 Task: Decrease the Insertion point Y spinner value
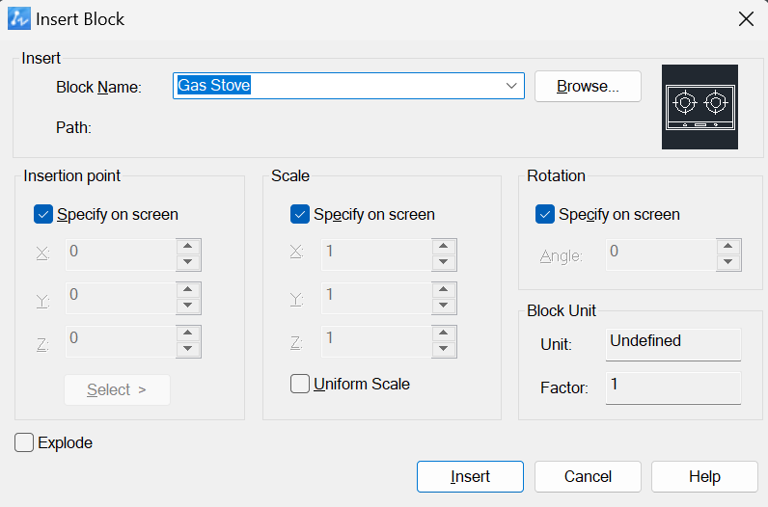(x=187, y=306)
